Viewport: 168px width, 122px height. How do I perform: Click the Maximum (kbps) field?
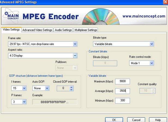122,81
